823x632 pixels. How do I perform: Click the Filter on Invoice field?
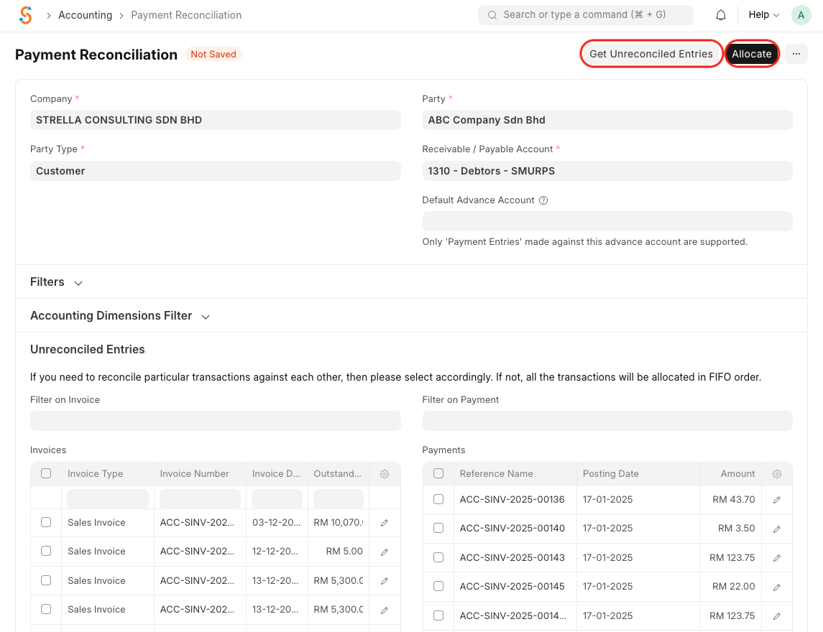pos(215,421)
